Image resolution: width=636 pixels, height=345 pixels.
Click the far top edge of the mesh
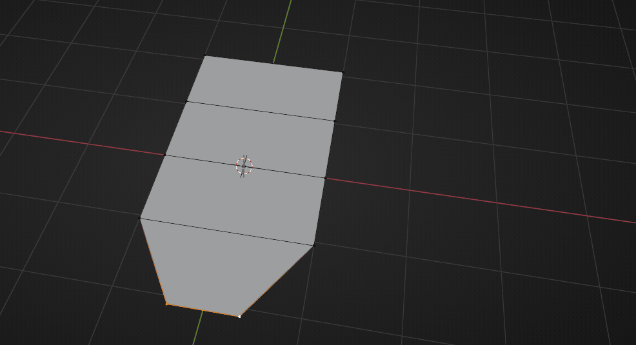click(273, 64)
